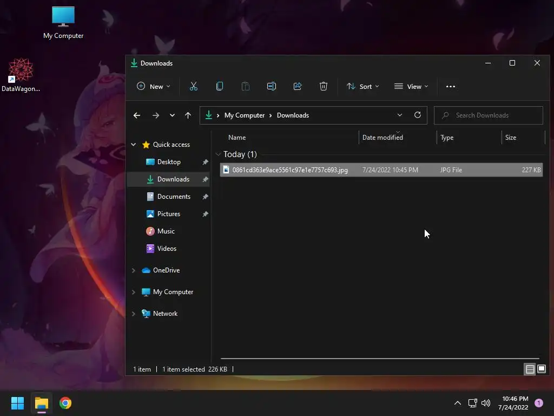Collapse the Today (1) group

(x=218, y=154)
